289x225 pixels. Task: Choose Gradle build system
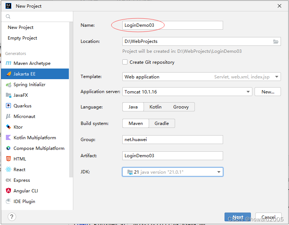pos(162,123)
